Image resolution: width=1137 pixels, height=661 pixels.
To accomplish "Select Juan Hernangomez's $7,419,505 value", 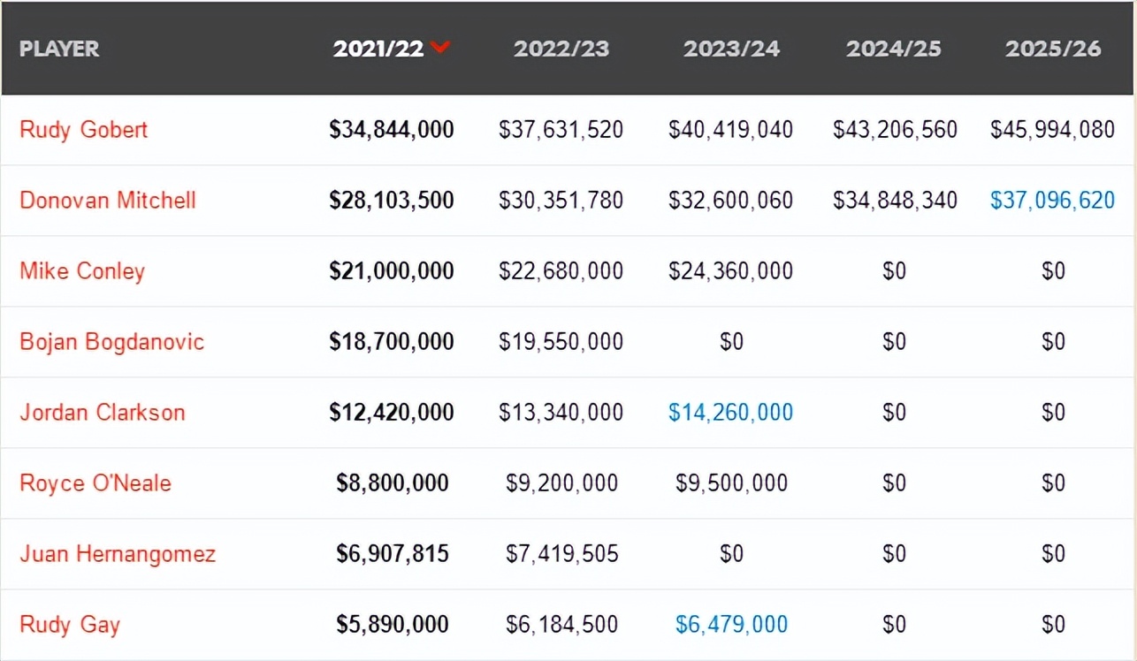I will click(561, 554).
